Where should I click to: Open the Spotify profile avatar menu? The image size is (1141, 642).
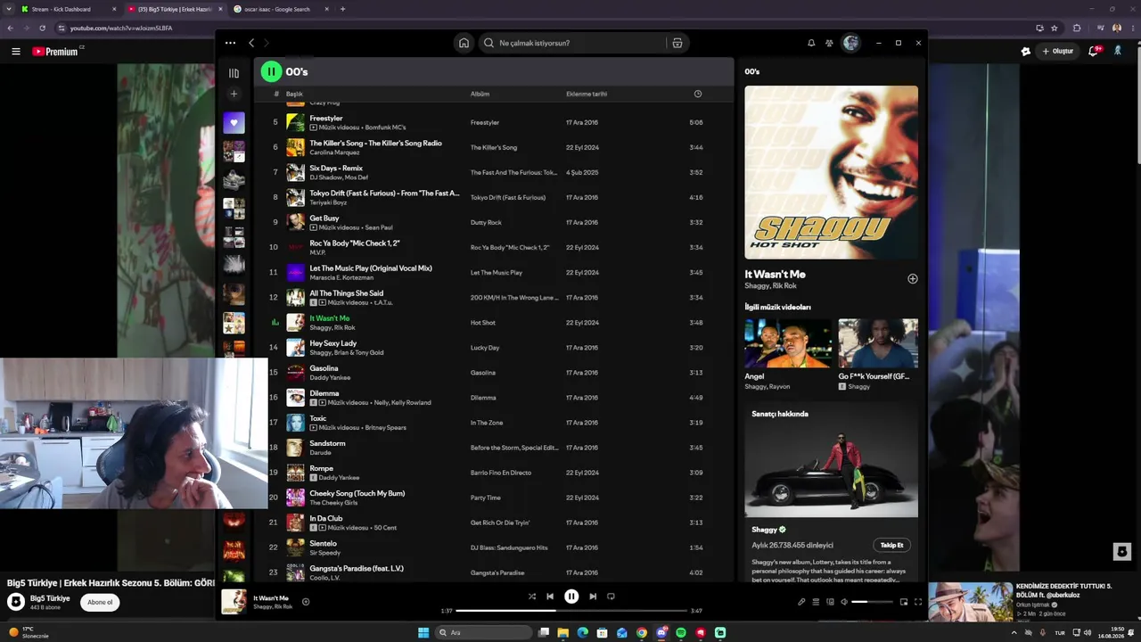[851, 43]
